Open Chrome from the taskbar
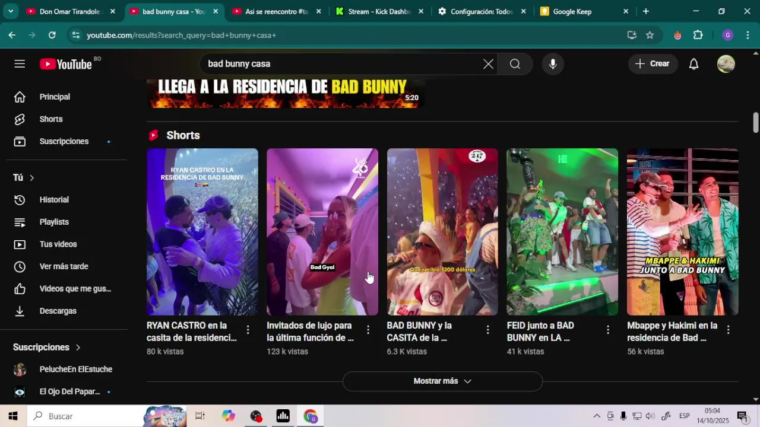Screen dimensions: 760x427 [x=311, y=416]
